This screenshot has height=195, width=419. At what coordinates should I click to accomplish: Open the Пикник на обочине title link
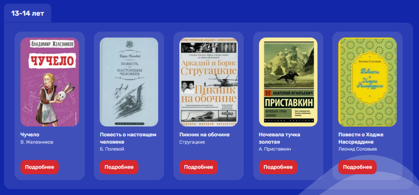point(205,135)
